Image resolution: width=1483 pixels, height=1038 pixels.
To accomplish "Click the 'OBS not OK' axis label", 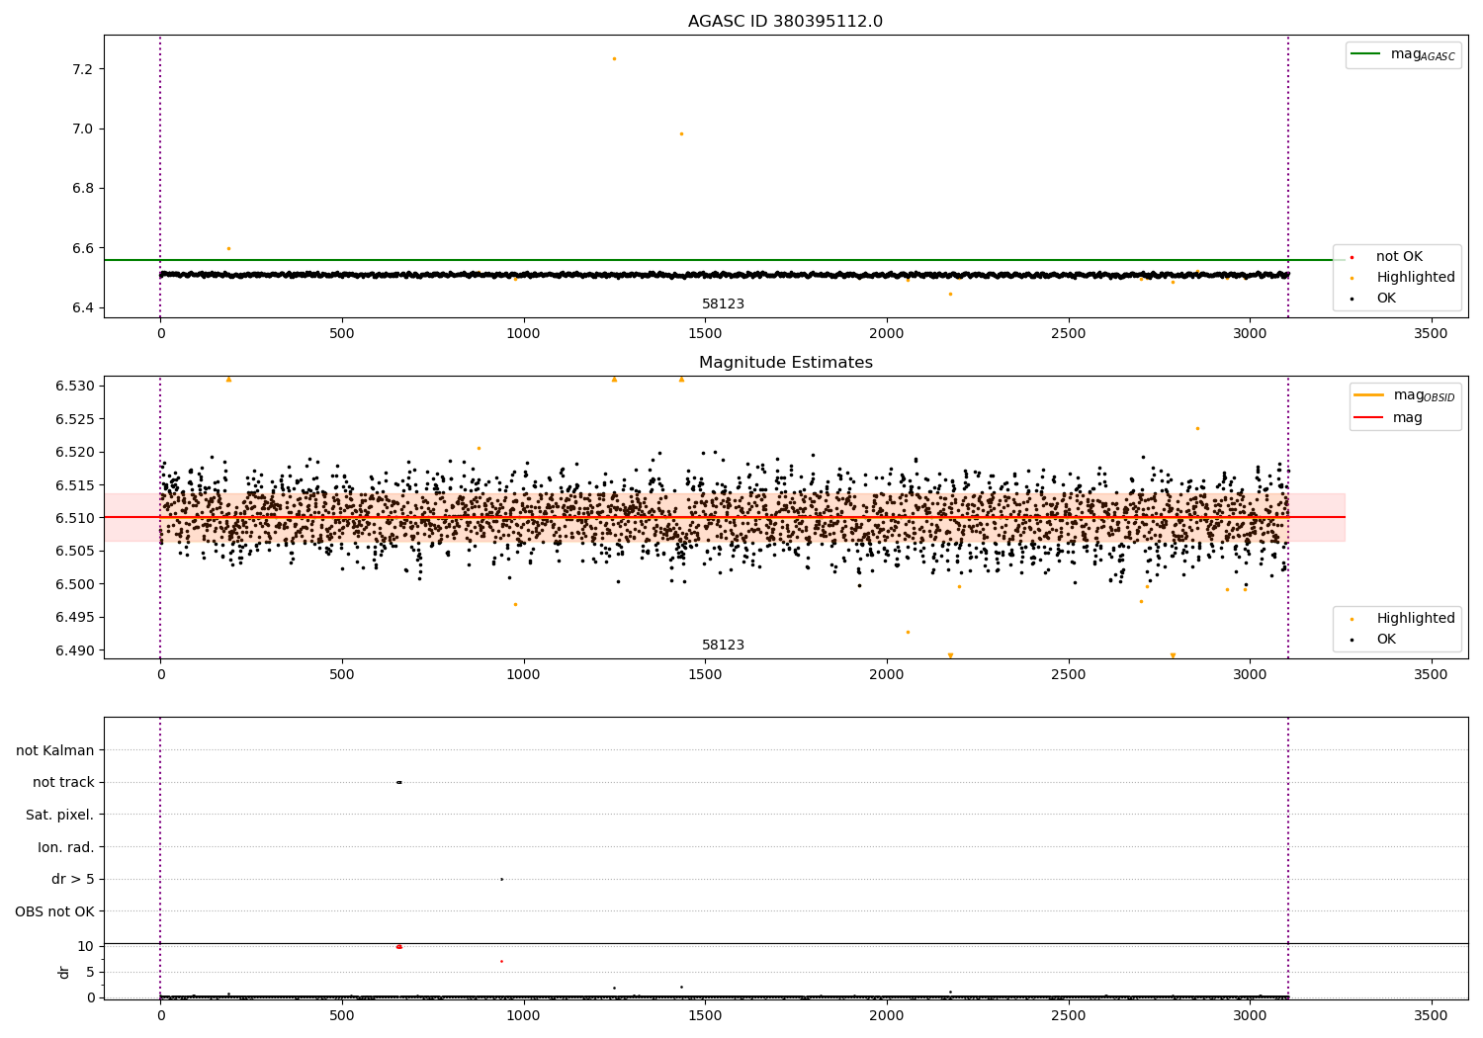I will click(x=55, y=911).
